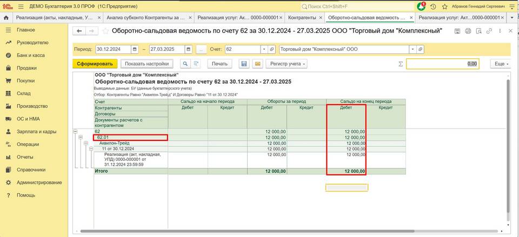
Task: Click the Итого row label
Action: coord(101,171)
